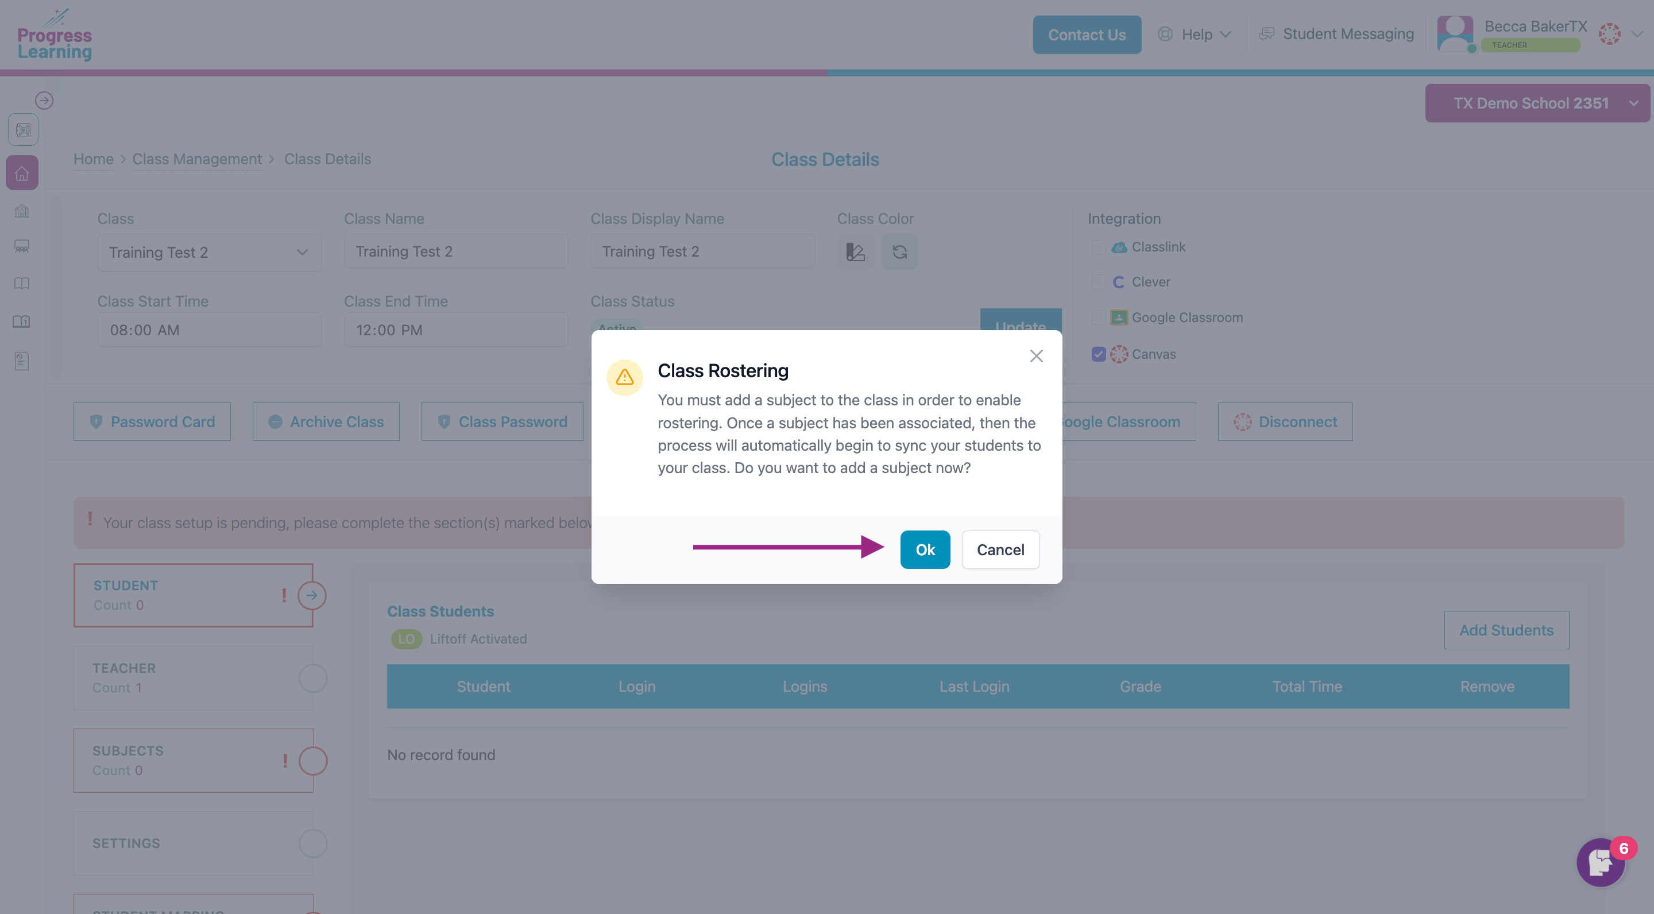
Task: Click the warning triangle icon in dialog
Action: [x=624, y=377]
